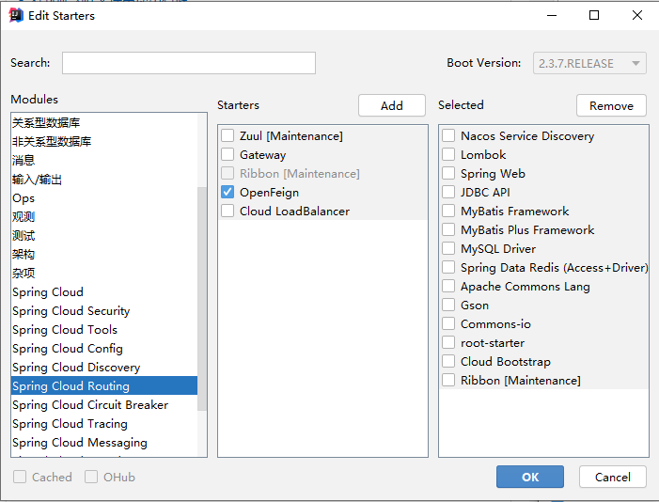The height and width of the screenshot is (502, 659).
Task: Select Spring Cloud Messaging module
Action: 103,442
